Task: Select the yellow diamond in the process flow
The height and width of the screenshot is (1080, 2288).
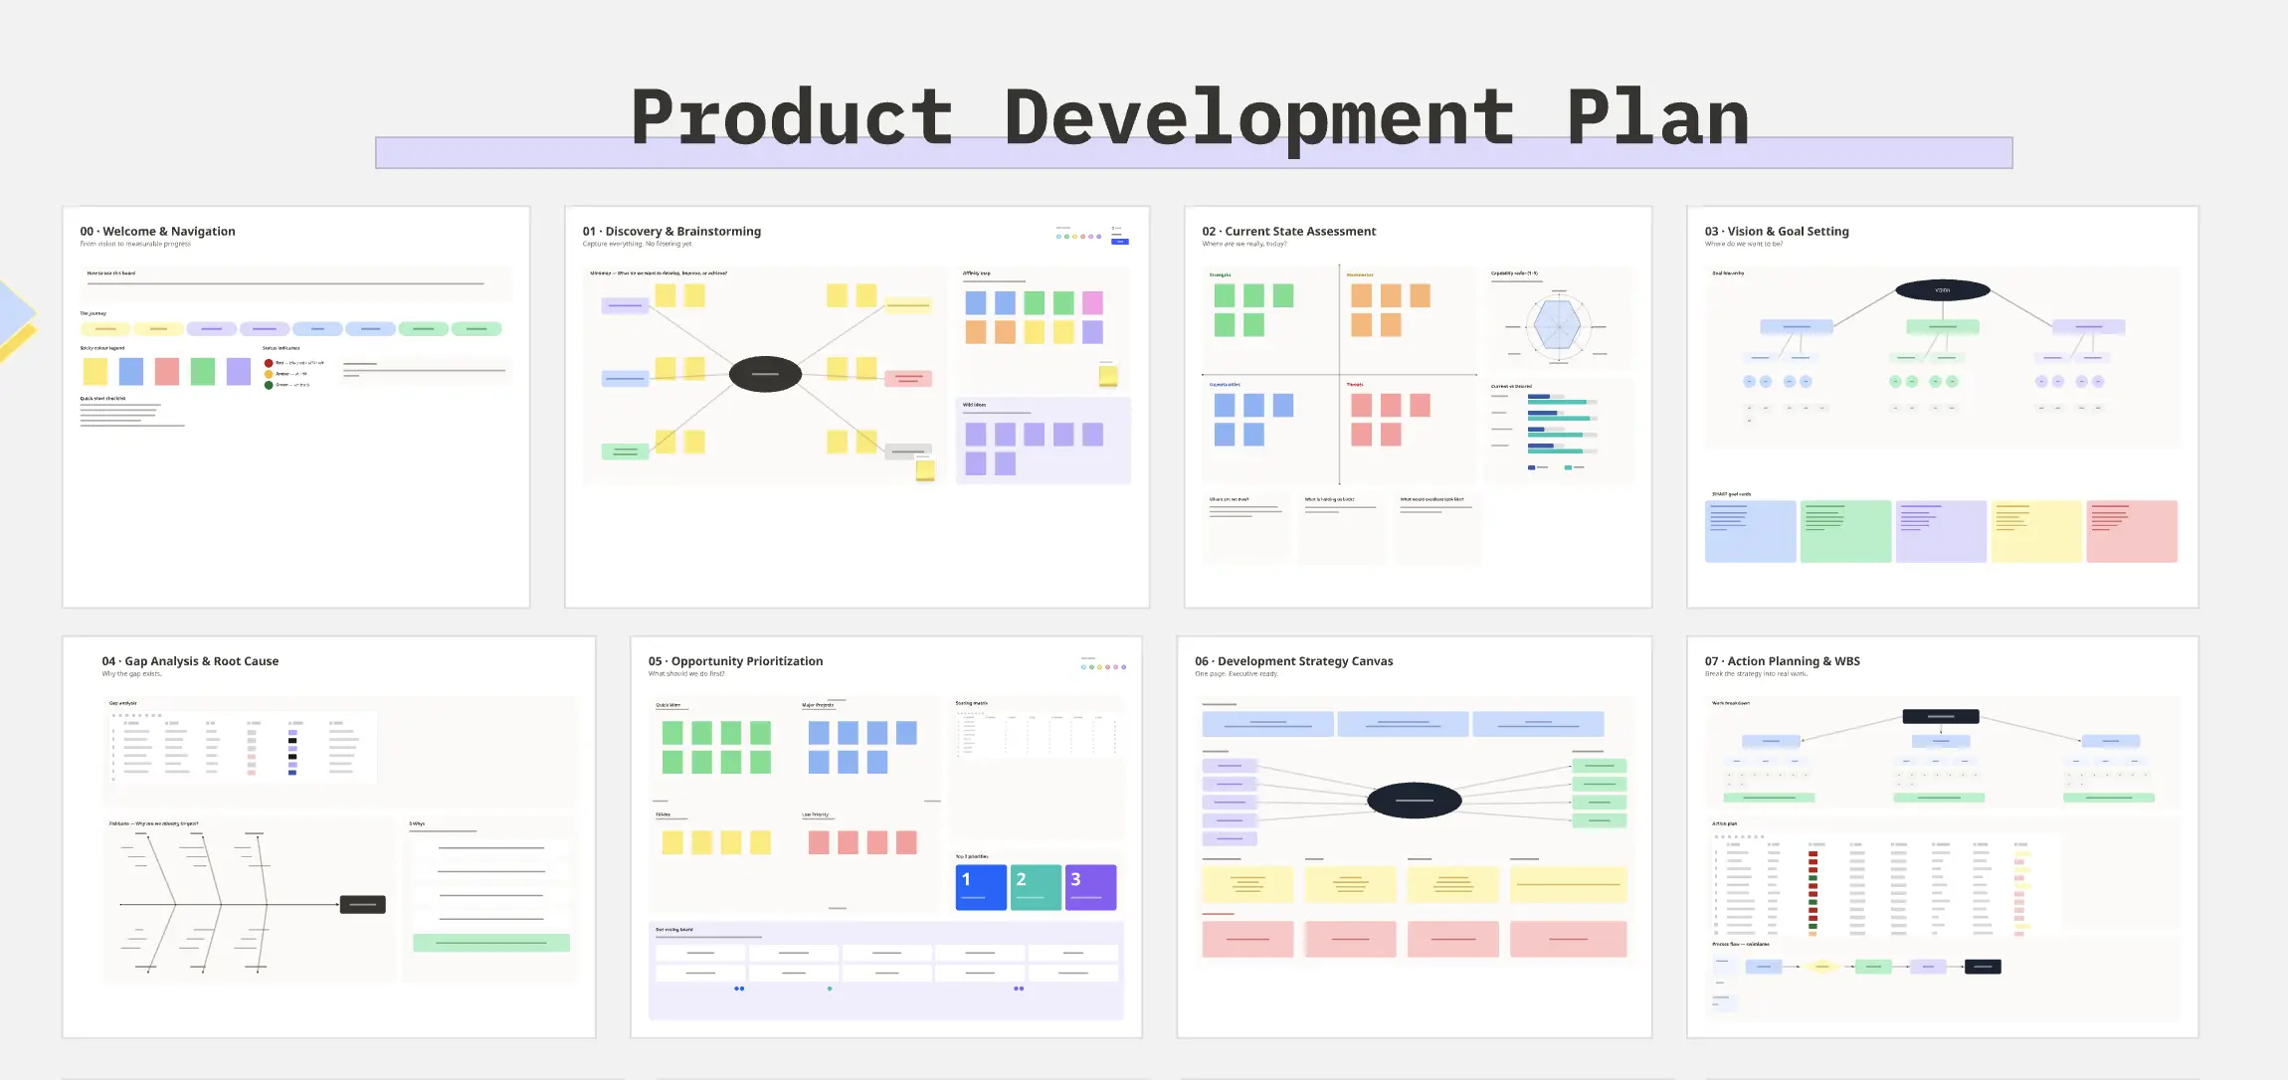Action: [x=1822, y=967]
